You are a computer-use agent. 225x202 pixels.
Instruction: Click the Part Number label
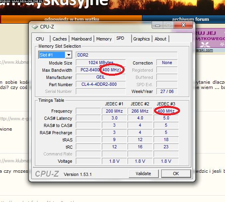[x=61, y=85]
